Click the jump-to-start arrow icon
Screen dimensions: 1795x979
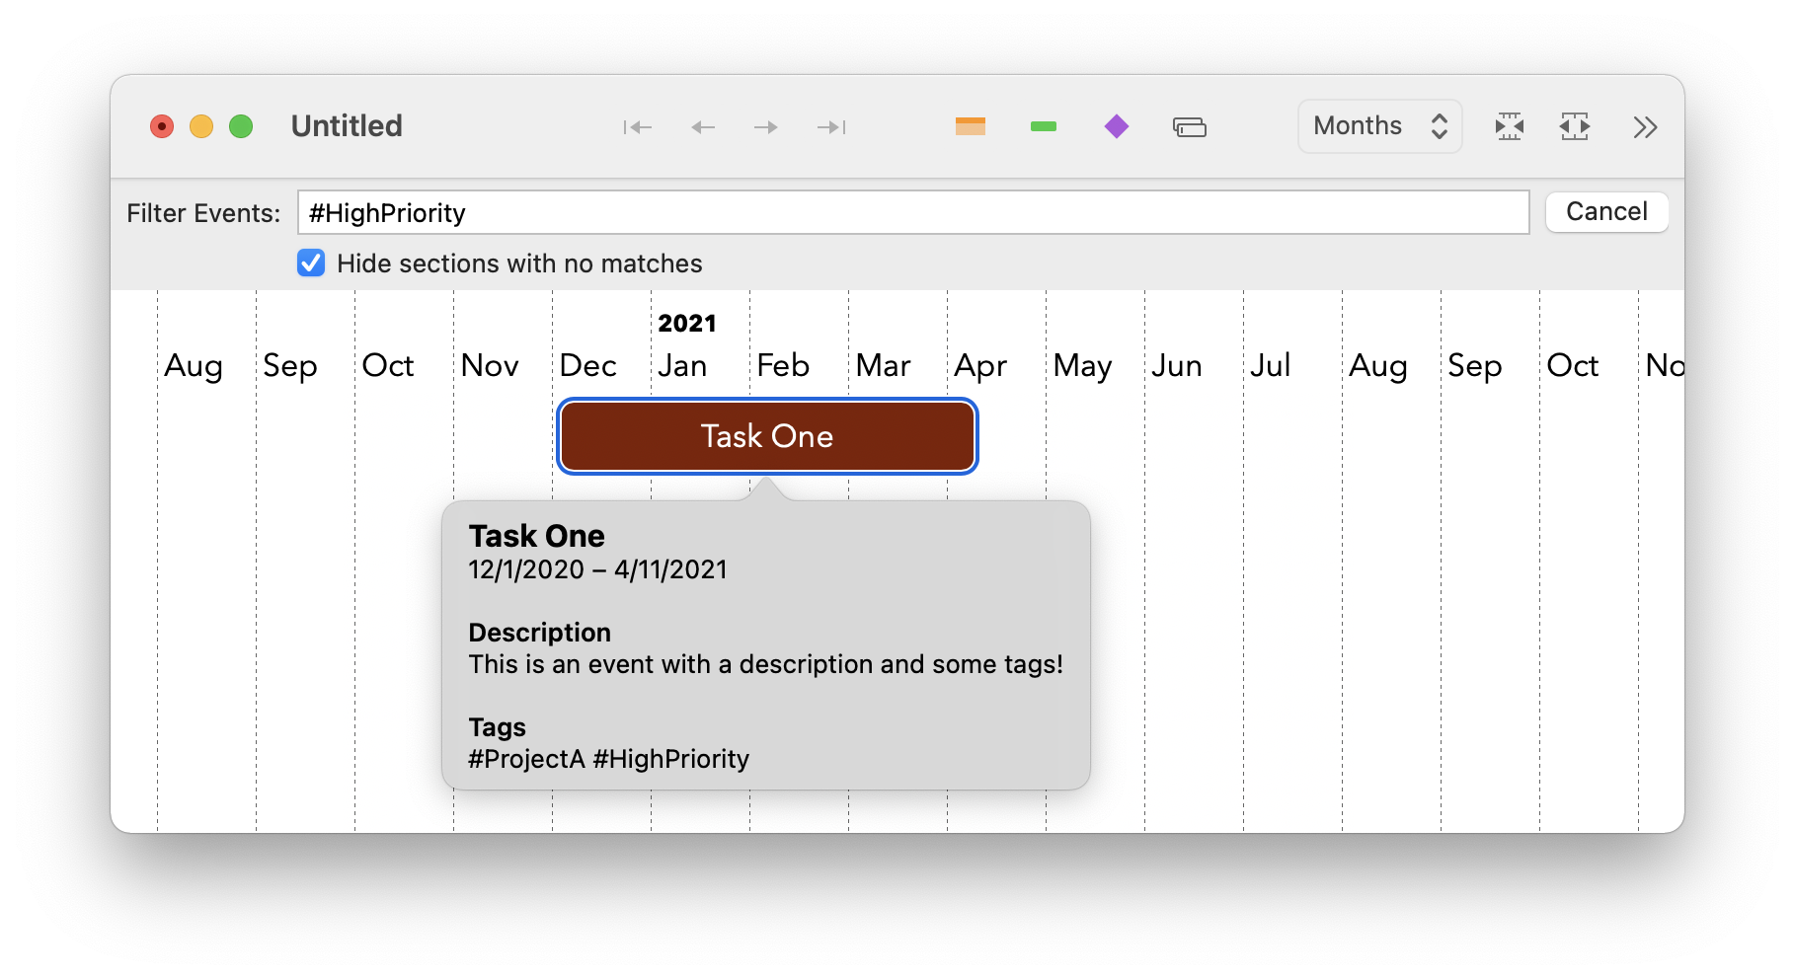(x=638, y=126)
